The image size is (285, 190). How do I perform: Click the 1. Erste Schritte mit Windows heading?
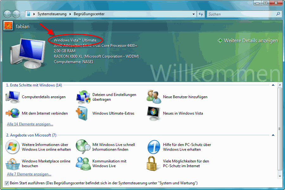(34, 85)
